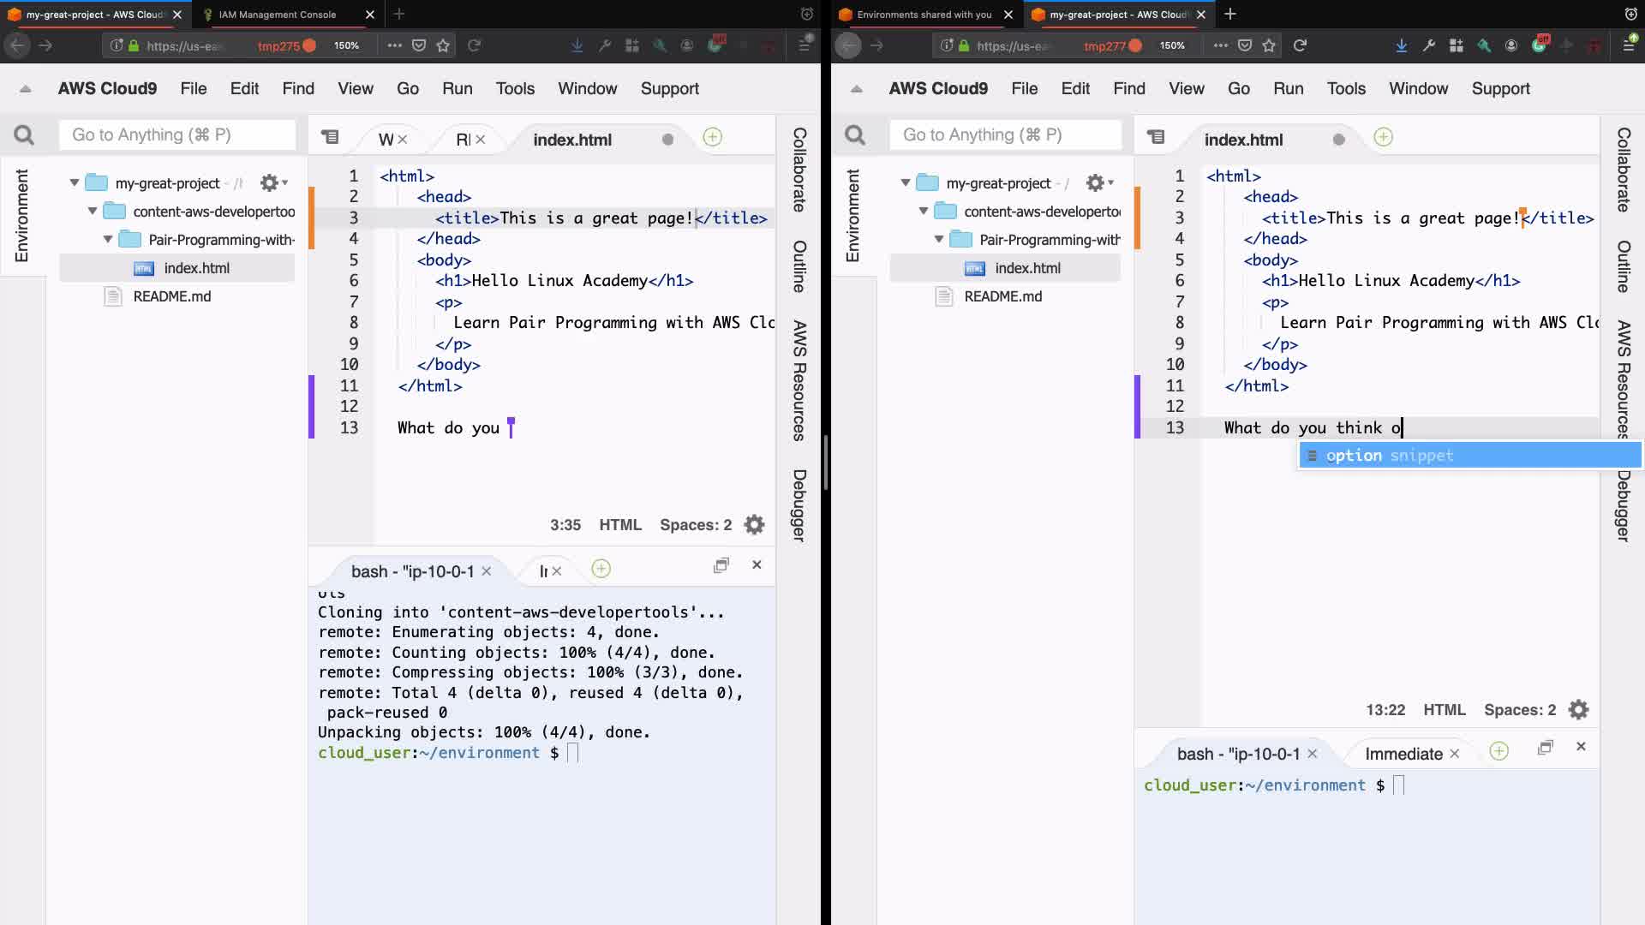
Task: Open left pane tab list icon
Action: (x=330, y=137)
